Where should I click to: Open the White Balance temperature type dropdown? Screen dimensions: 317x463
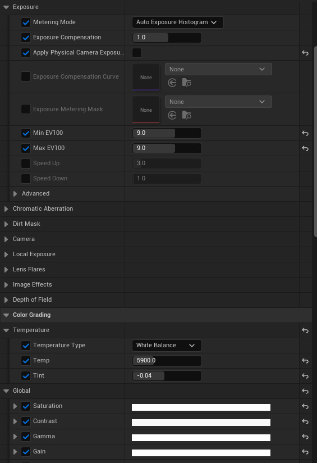pyautogui.click(x=167, y=346)
